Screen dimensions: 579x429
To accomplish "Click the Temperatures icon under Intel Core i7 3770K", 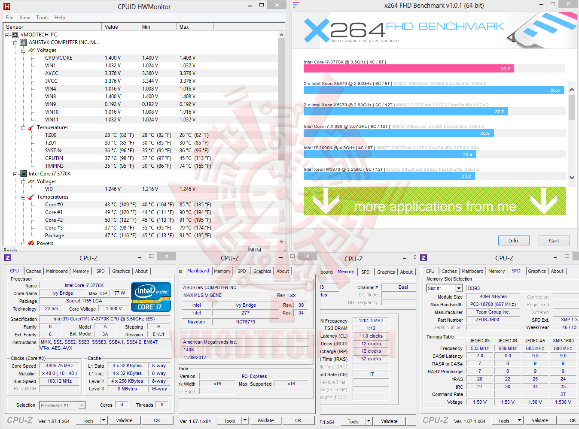I will 31,197.
